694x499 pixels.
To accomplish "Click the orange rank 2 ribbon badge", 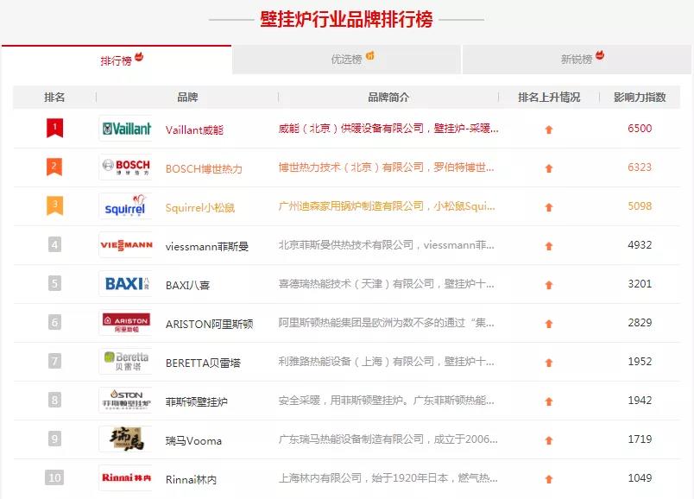I will (x=54, y=167).
